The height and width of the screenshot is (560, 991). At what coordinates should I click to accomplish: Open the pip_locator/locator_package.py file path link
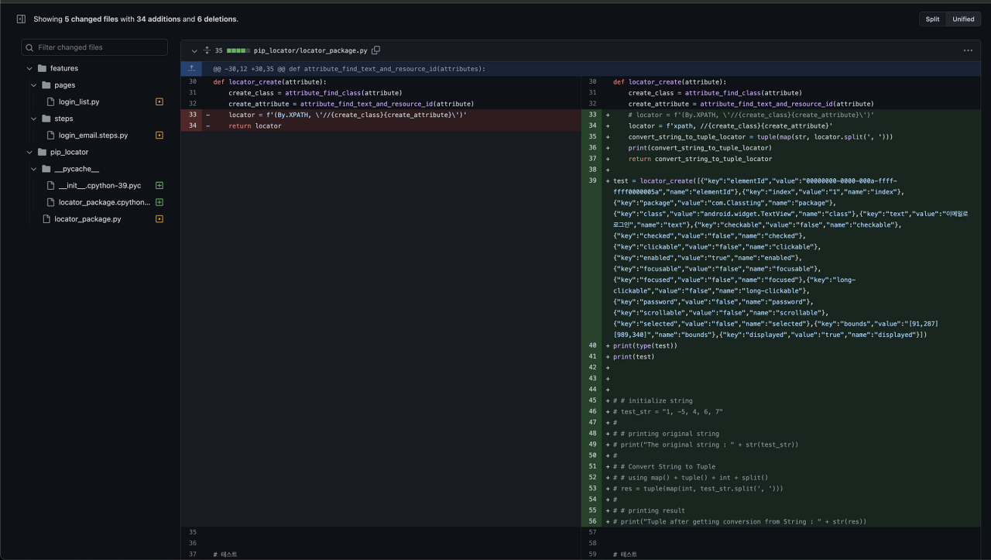[310, 50]
